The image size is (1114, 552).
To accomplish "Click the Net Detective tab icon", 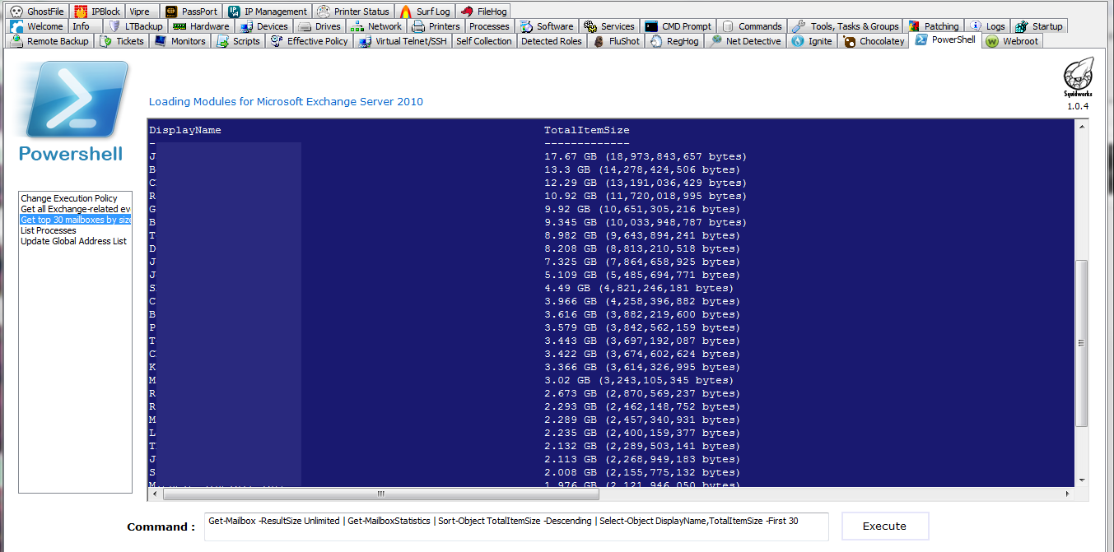I will [715, 41].
